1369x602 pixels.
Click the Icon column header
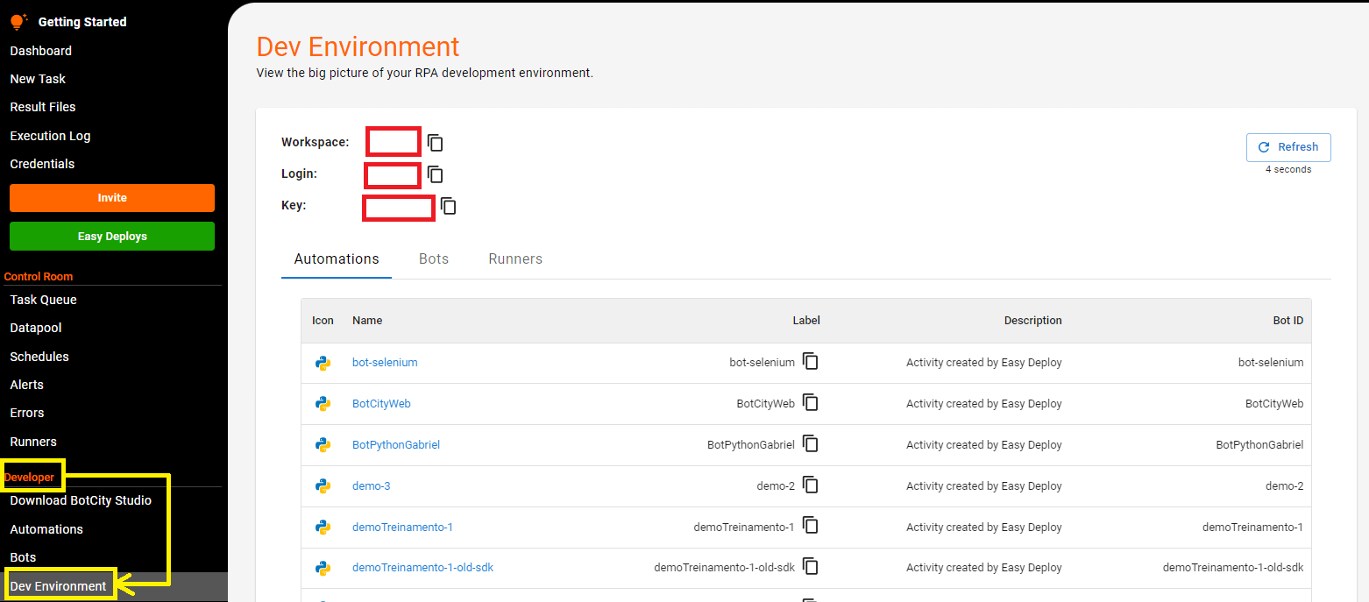pyautogui.click(x=323, y=321)
